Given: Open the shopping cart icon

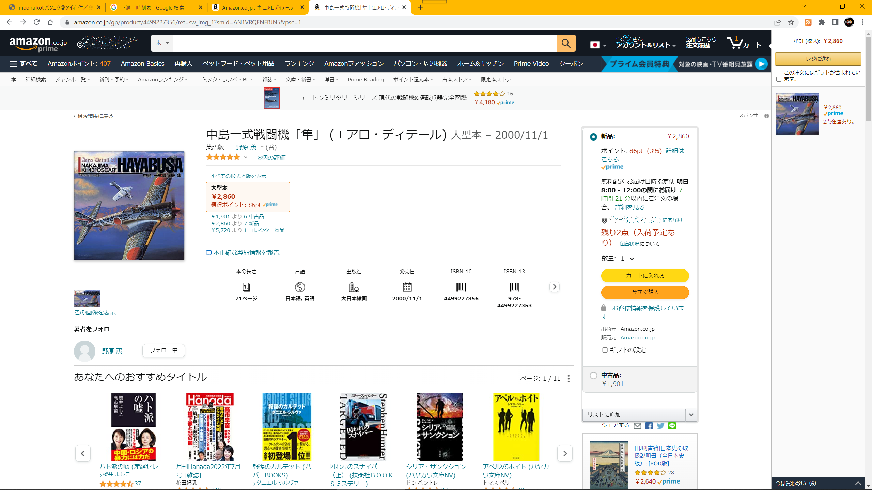Looking at the screenshot, I should click(x=744, y=43).
